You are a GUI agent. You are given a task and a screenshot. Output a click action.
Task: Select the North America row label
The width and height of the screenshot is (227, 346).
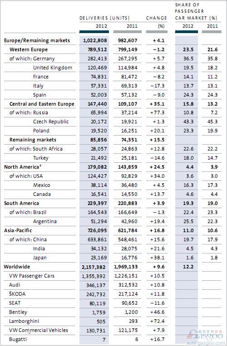tap(23, 167)
